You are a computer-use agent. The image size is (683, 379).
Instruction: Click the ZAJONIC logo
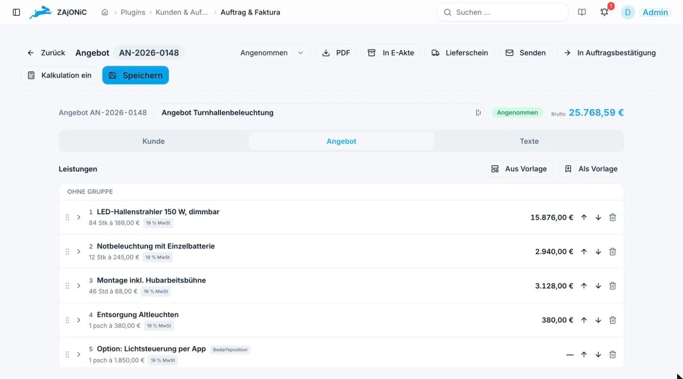click(x=58, y=13)
